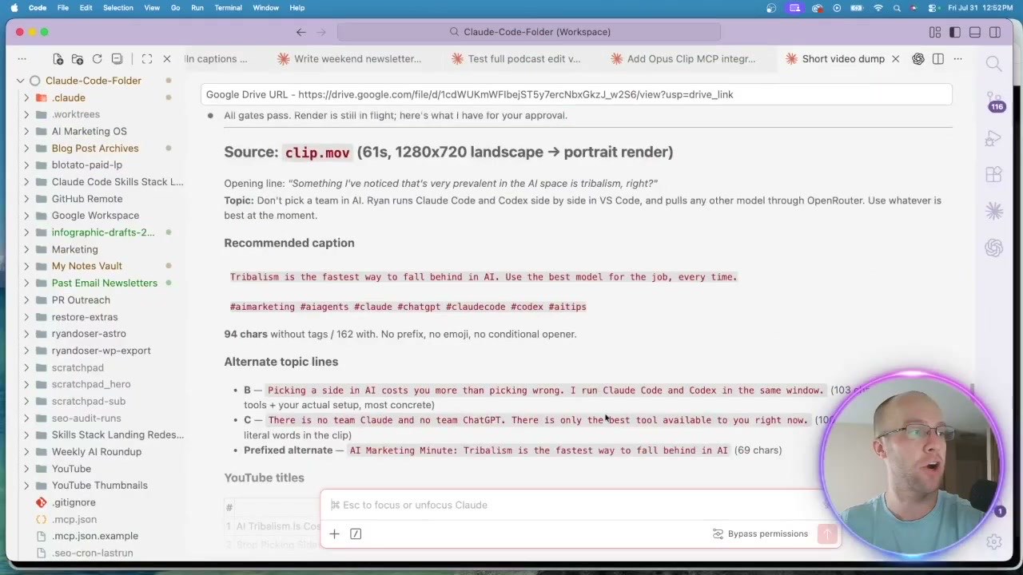Create a new folder in explorer toolbar

click(x=78, y=59)
